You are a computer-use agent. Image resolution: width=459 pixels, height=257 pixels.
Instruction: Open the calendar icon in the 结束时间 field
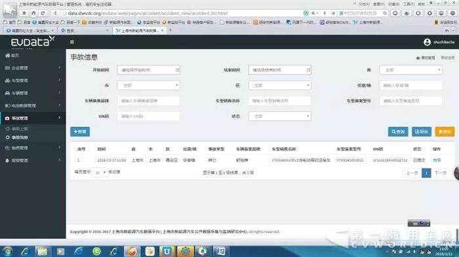308,70
